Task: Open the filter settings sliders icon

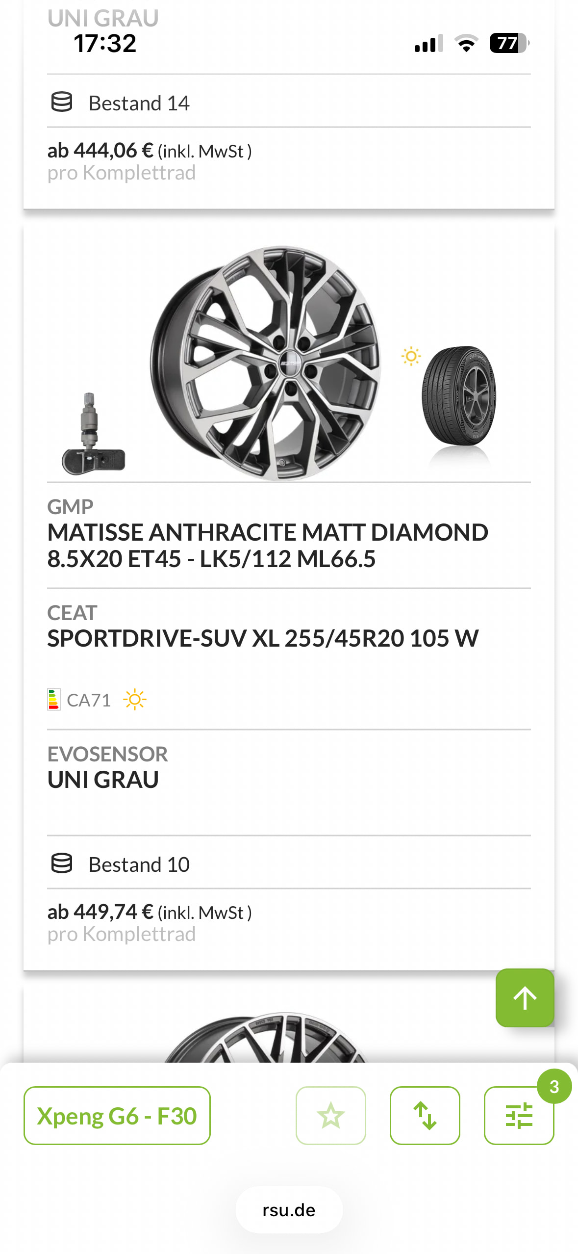Action: [x=518, y=1116]
